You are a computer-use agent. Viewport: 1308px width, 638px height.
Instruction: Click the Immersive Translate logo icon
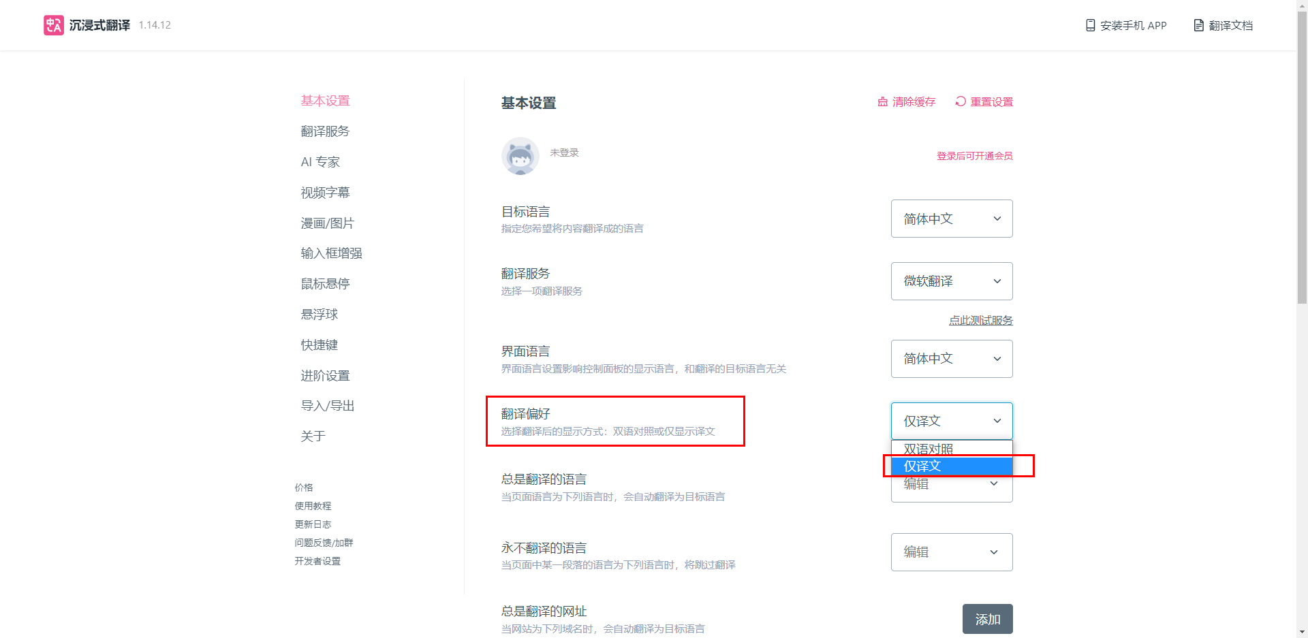pyautogui.click(x=53, y=25)
